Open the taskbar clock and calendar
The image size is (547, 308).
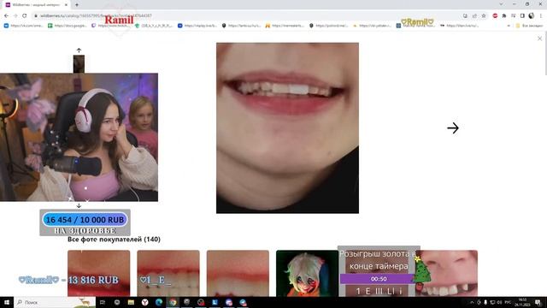click(522, 302)
